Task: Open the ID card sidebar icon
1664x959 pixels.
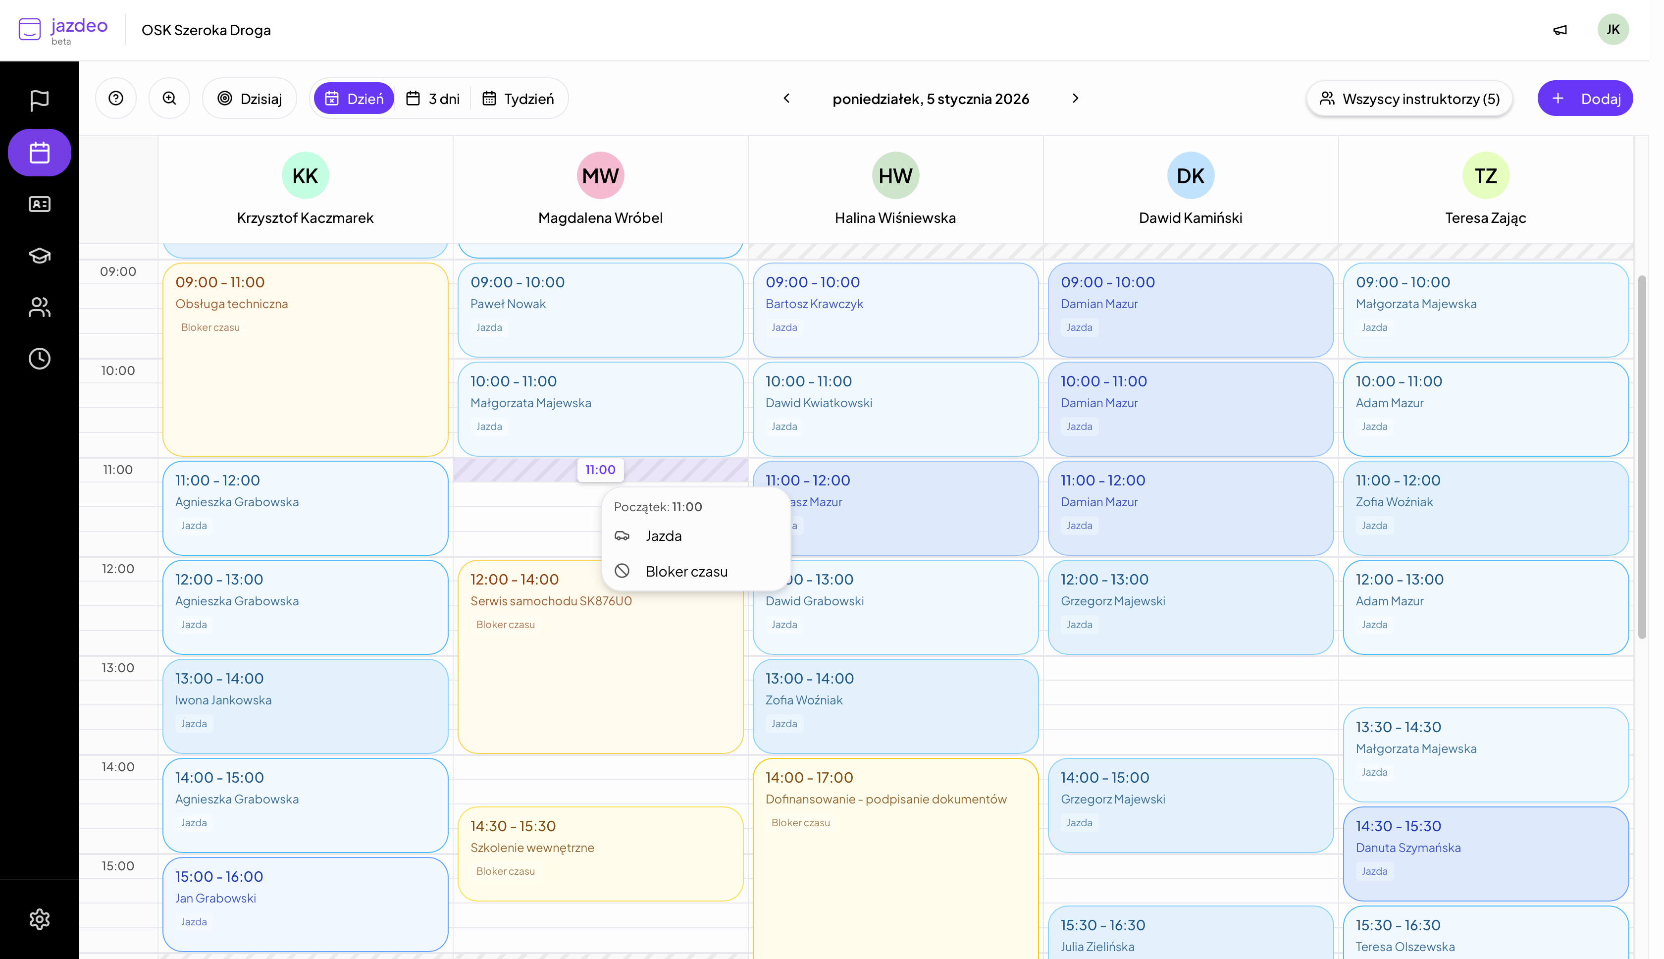Action: (40, 204)
